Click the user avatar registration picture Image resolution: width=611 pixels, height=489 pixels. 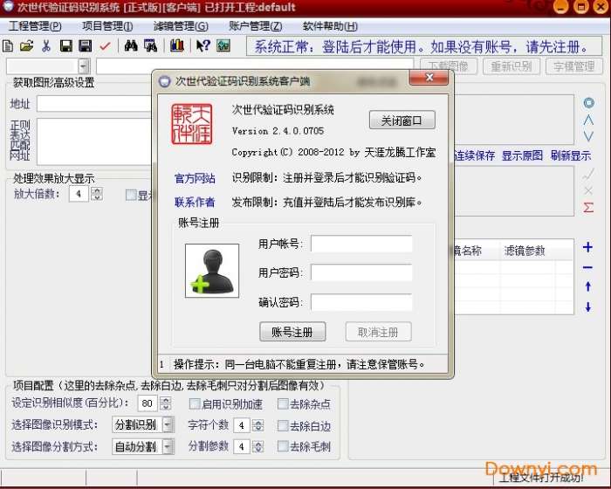pyautogui.click(x=212, y=271)
